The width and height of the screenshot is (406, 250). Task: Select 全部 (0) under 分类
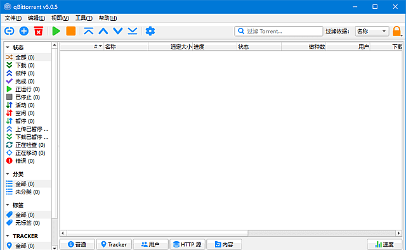pos(28,184)
